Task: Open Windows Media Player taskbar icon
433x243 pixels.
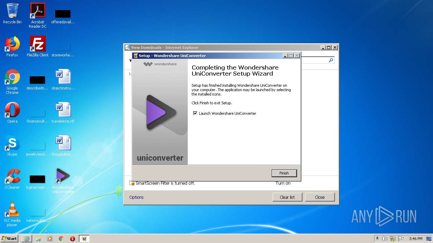Action: 50,239
